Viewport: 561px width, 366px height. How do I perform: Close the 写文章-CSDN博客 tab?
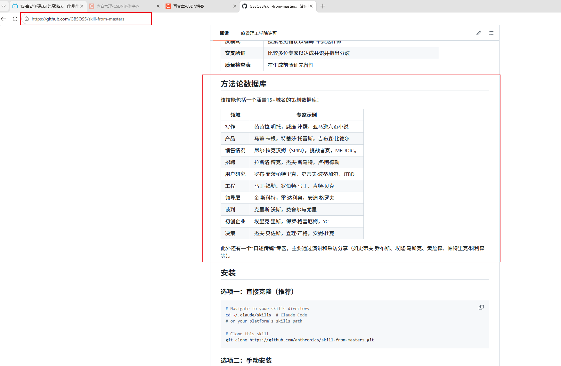(x=235, y=6)
